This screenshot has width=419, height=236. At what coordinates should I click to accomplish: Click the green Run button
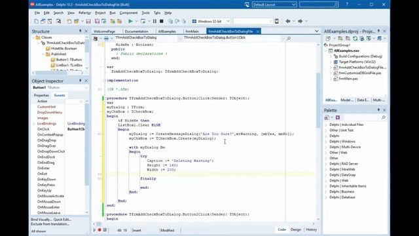click(130, 21)
